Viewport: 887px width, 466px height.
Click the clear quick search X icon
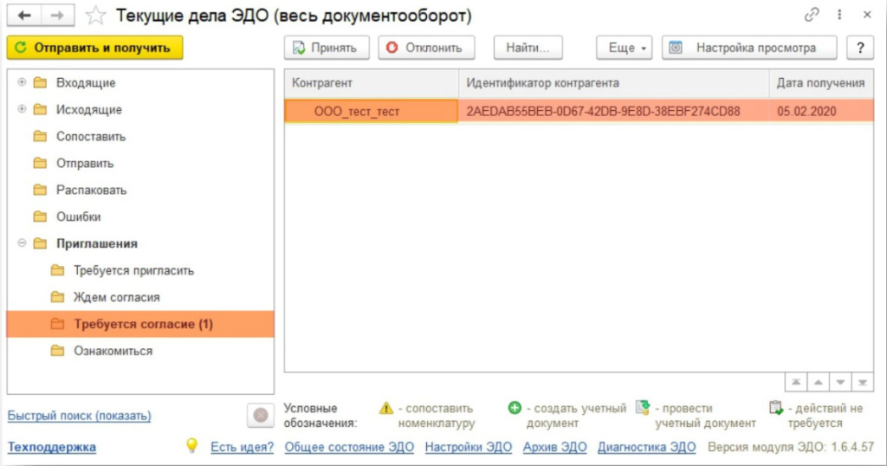[x=260, y=415]
